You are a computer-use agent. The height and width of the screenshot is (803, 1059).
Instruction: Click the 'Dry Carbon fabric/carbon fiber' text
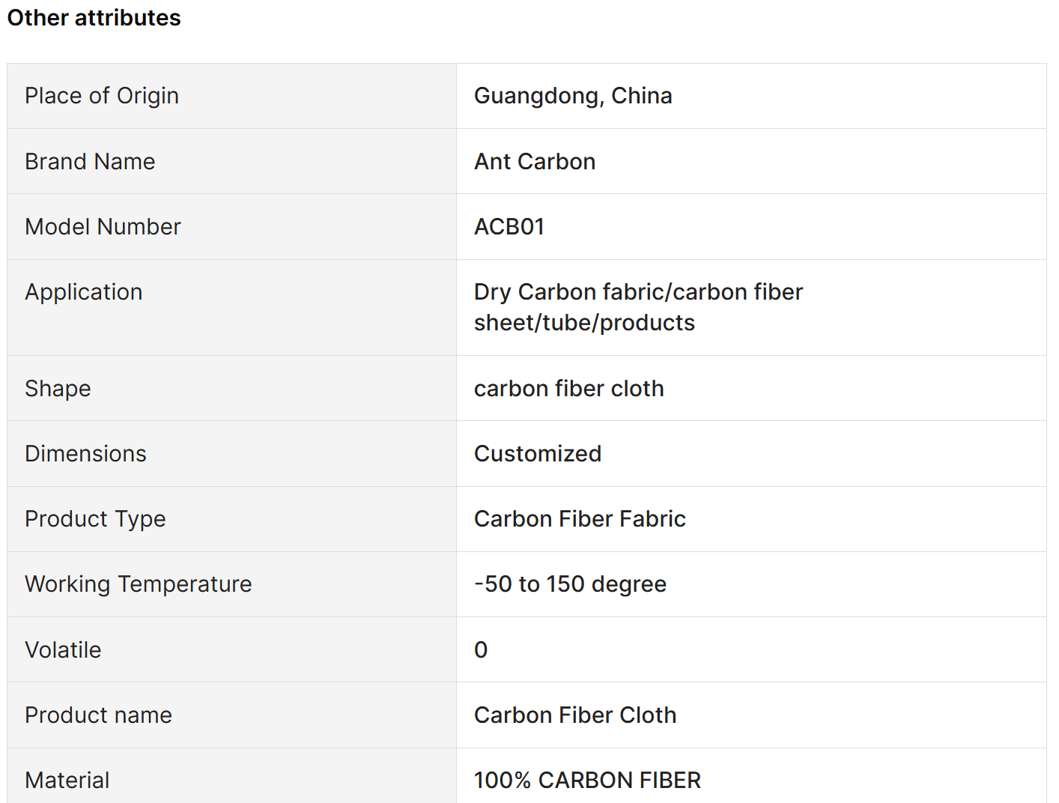pos(638,292)
